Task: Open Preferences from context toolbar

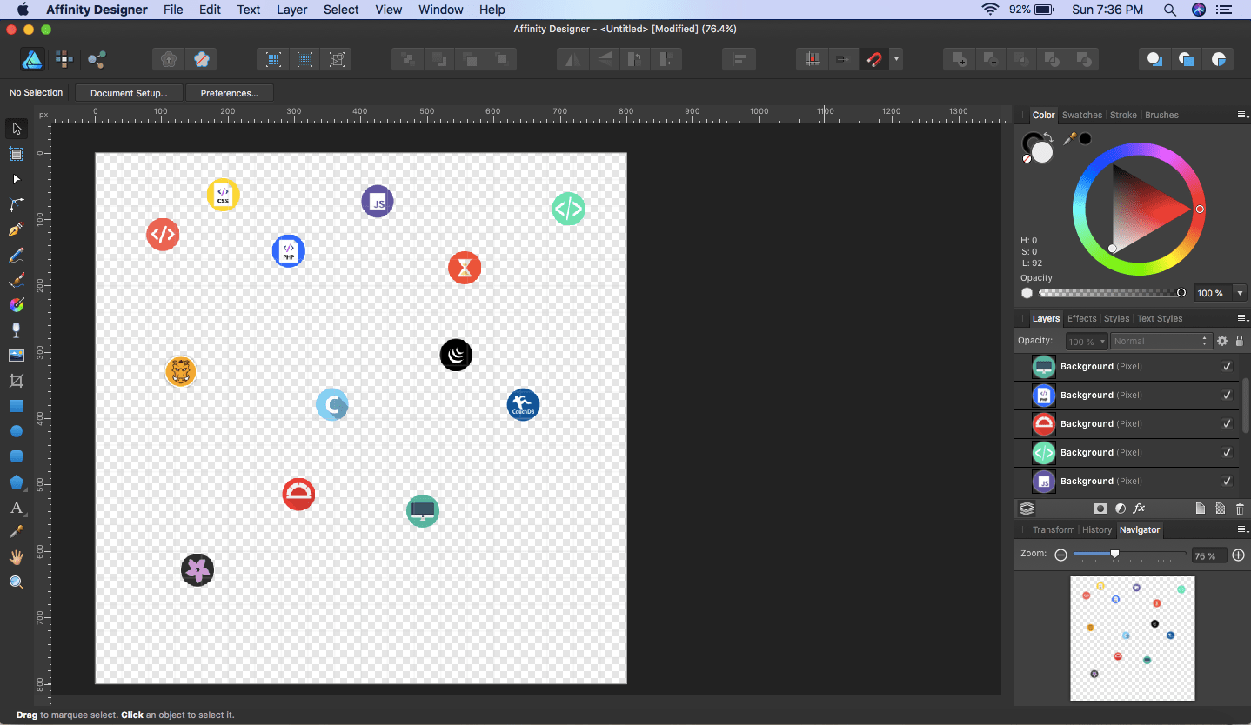Action: point(229,93)
